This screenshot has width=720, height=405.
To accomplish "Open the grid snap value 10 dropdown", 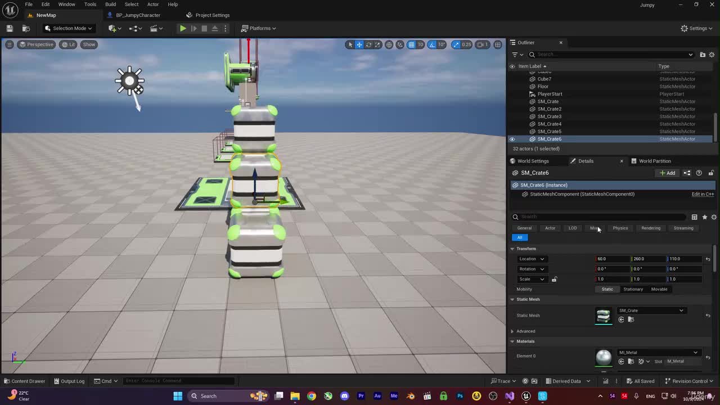I will click(x=420, y=44).
